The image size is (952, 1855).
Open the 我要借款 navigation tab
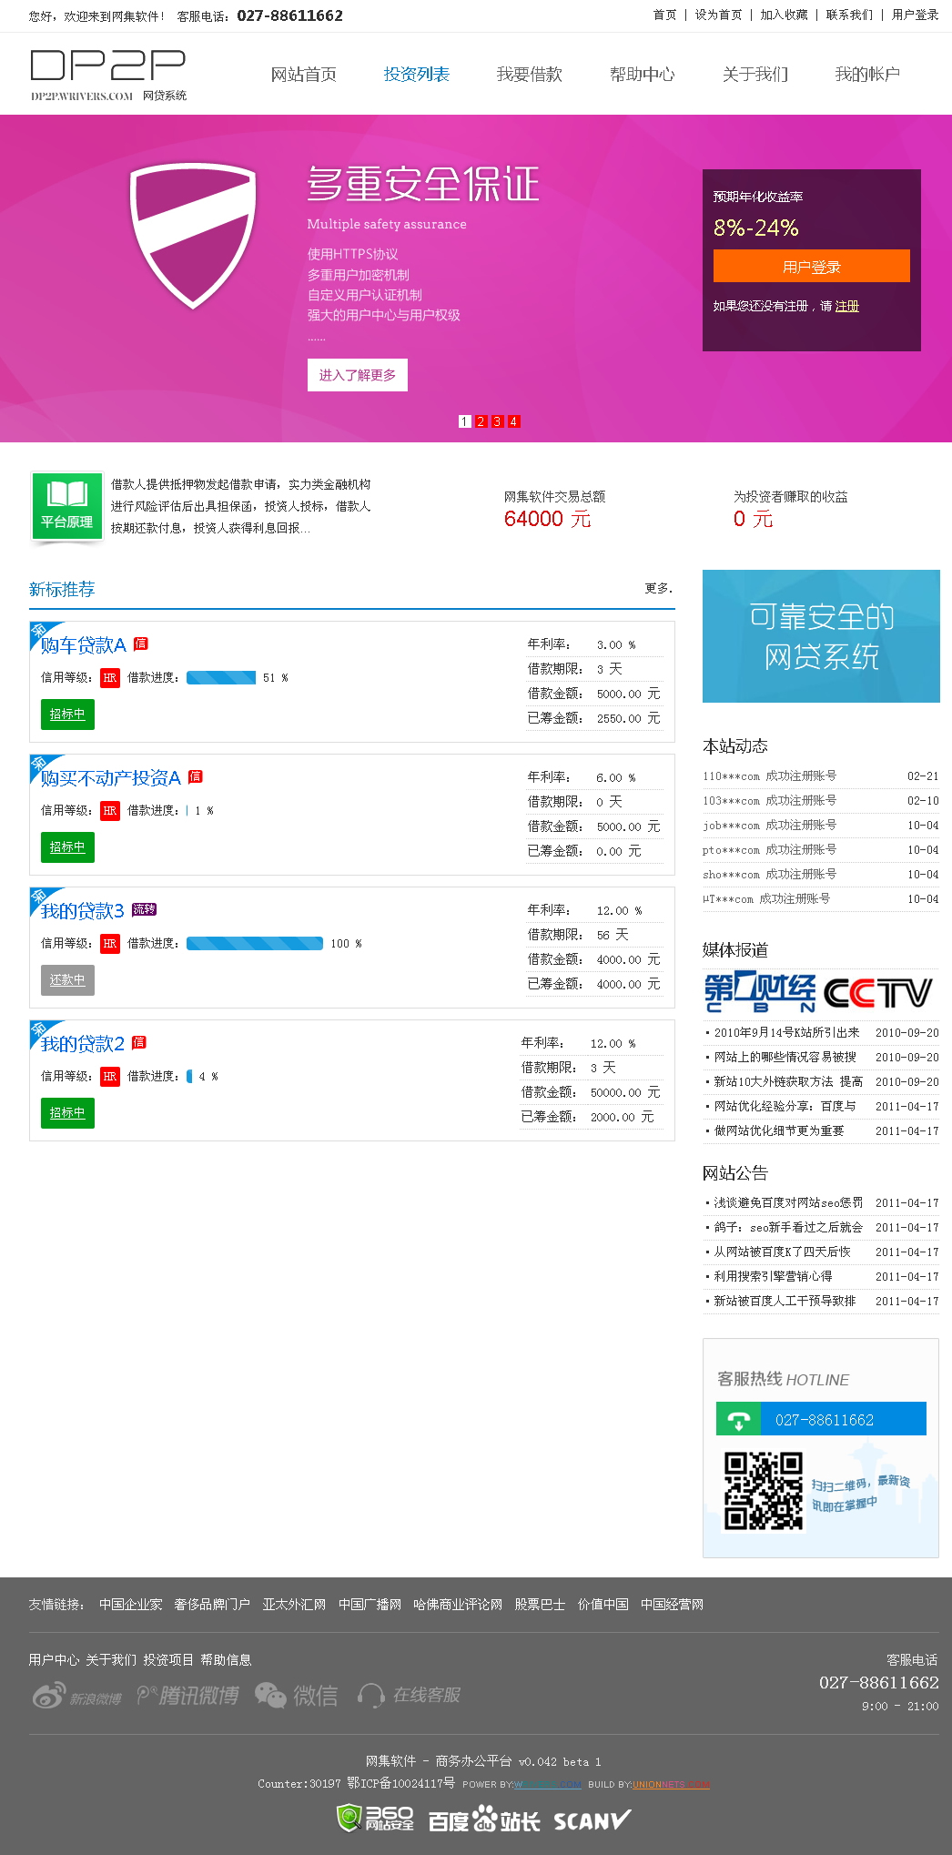(529, 75)
